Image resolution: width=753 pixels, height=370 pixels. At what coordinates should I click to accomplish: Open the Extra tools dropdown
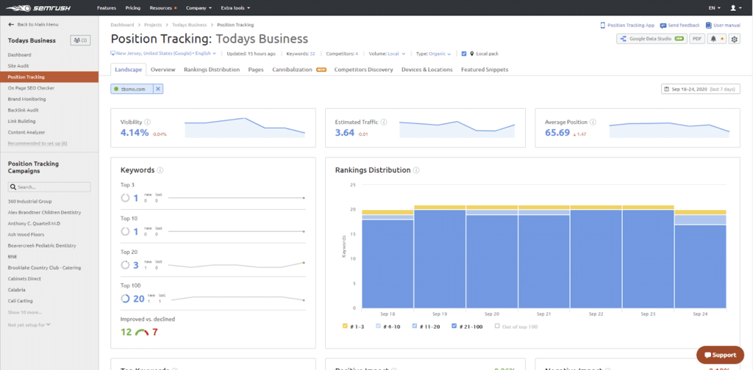pyautogui.click(x=235, y=8)
